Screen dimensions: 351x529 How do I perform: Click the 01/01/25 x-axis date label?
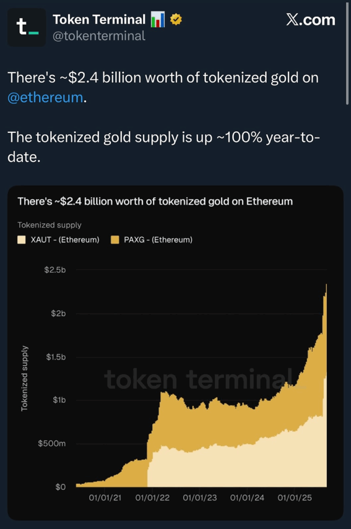[x=295, y=497]
